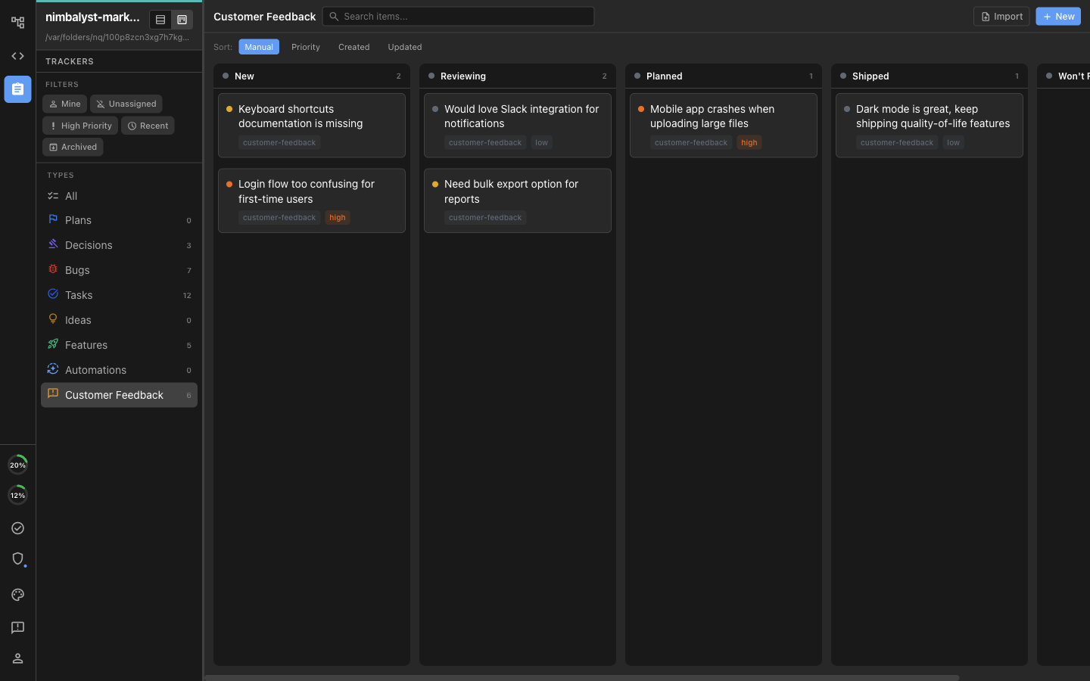This screenshot has height=681, width=1090.
Task: Toggle the Recent filter
Action: (148, 126)
